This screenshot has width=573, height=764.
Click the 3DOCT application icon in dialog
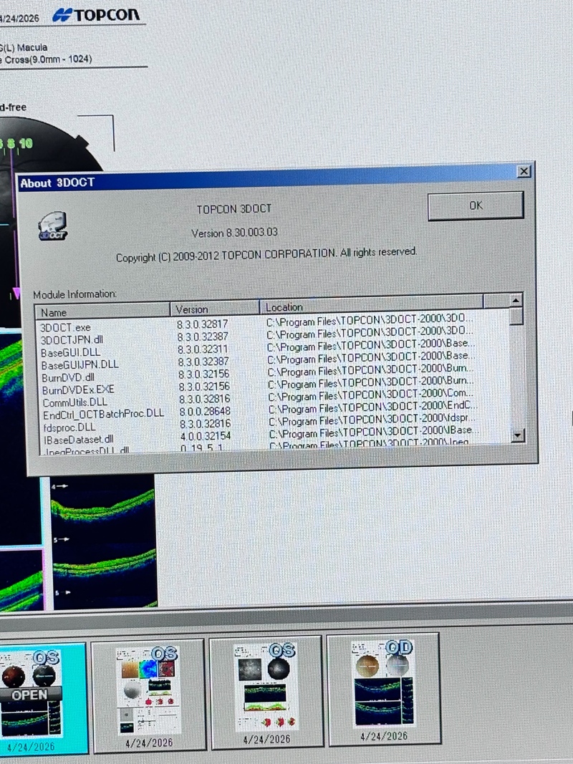(x=52, y=226)
